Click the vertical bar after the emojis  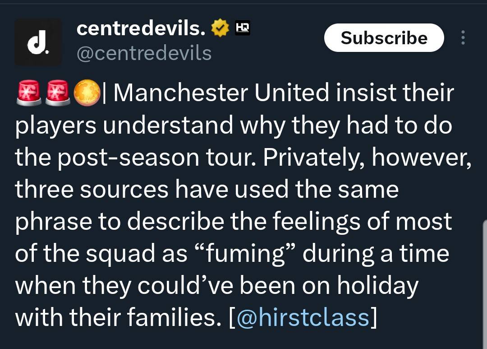(x=104, y=93)
